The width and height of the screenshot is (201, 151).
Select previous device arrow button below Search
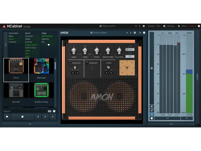pyautogui.click(x=38, y=117)
